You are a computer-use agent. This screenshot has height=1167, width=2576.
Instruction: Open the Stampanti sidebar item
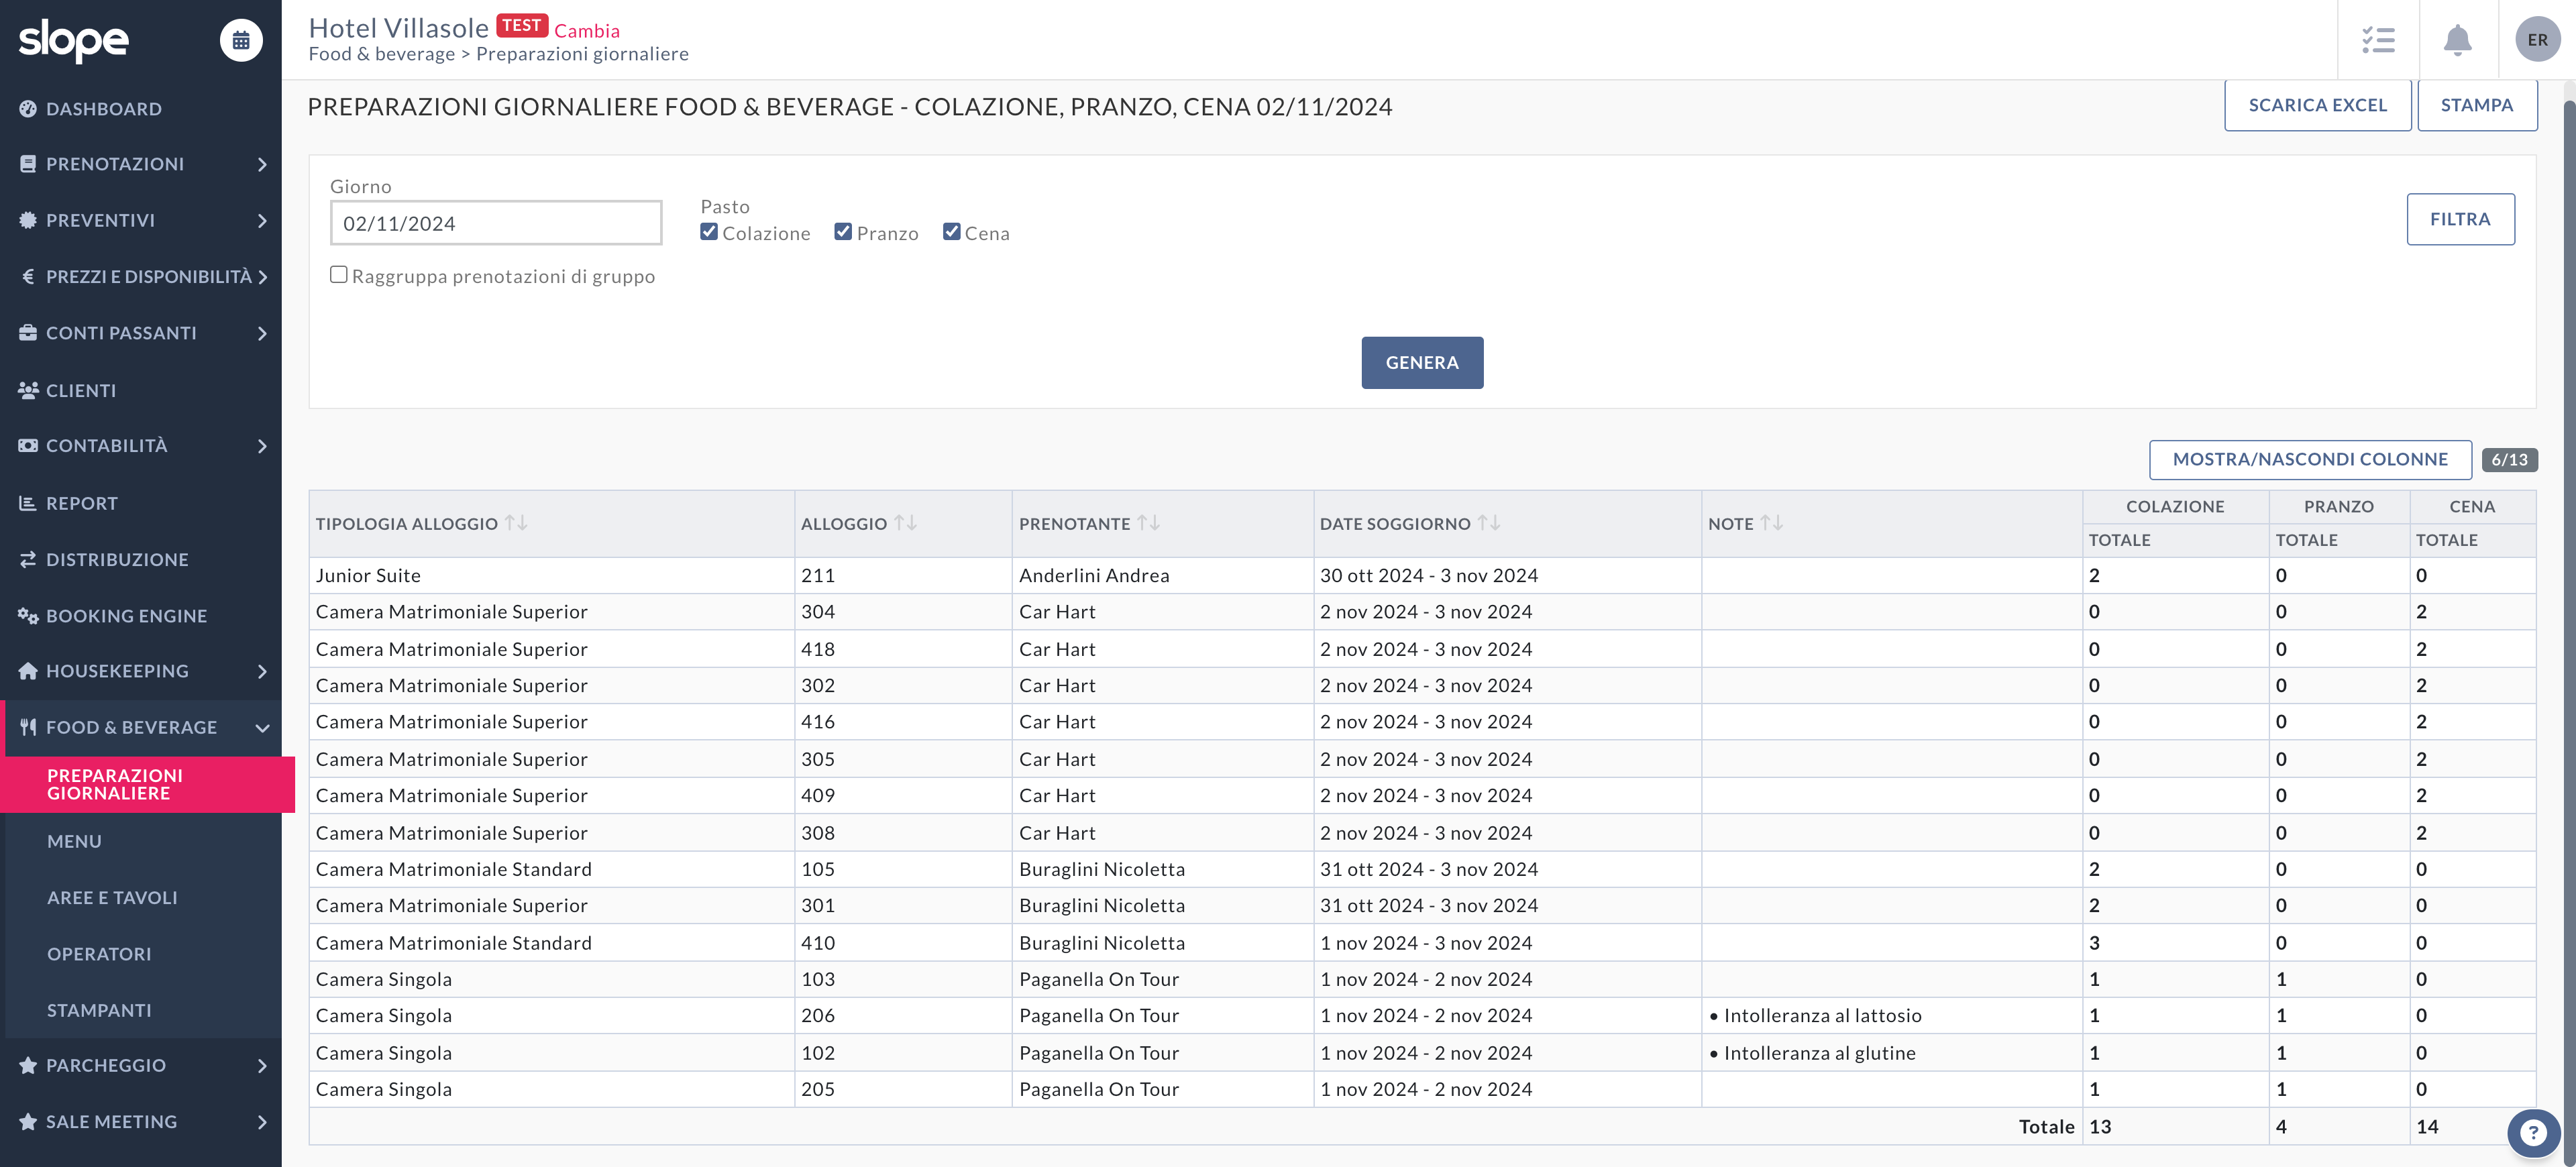[x=99, y=1011]
